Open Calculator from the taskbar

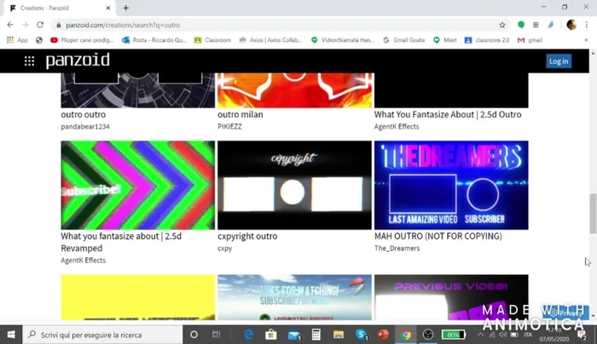pyautogui.click(x=316, y=335)
